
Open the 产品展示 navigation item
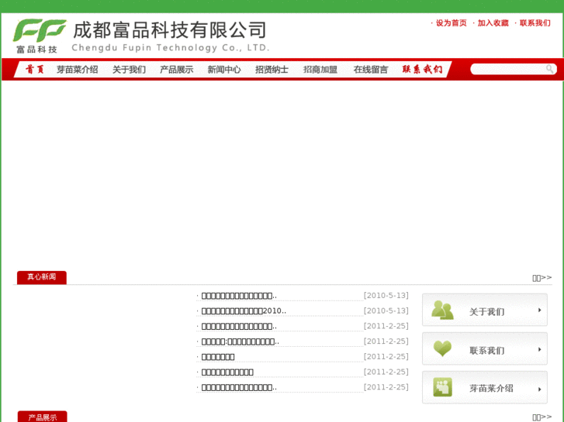coord(177,70)
